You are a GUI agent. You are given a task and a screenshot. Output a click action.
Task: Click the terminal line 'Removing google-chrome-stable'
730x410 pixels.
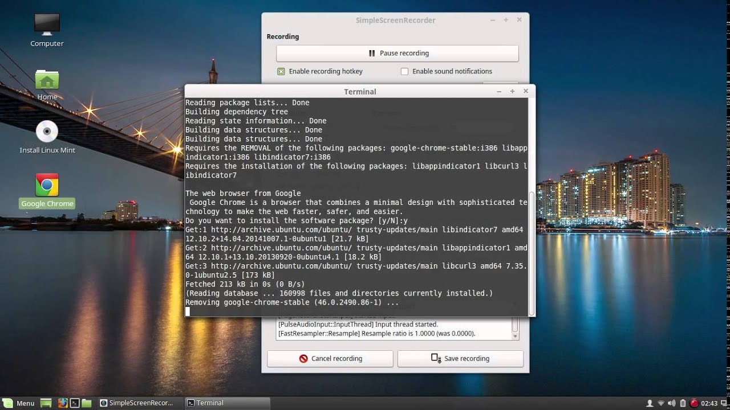pos(292,302)
